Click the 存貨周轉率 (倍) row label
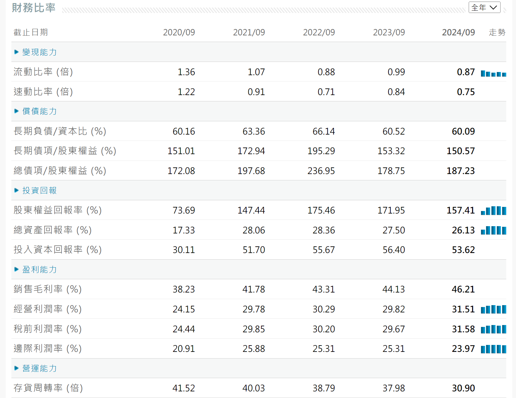Screen dimensions: 516x398 [48, 388]
